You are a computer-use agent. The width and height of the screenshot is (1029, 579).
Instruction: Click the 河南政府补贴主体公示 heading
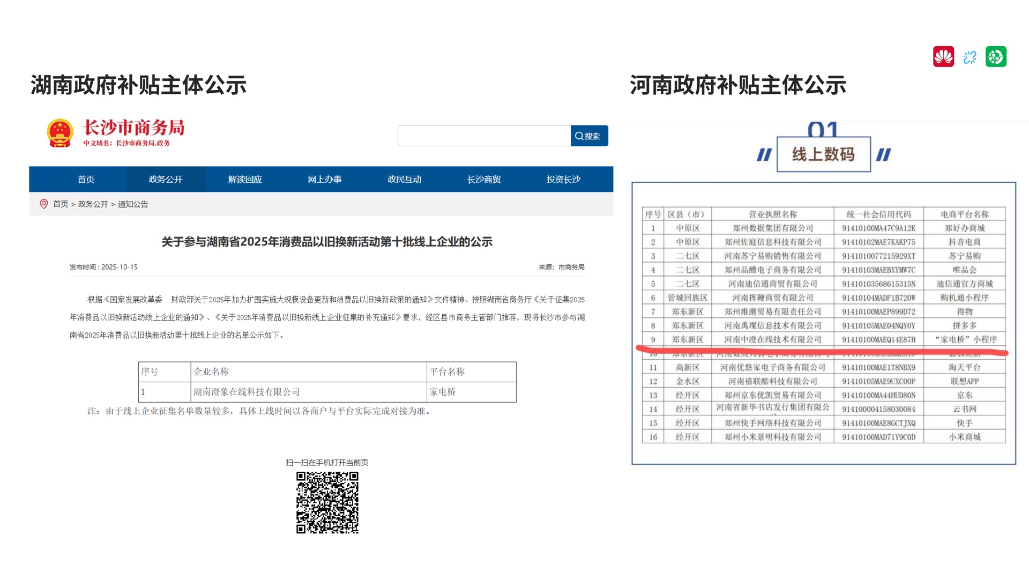(x=738, y=85)
